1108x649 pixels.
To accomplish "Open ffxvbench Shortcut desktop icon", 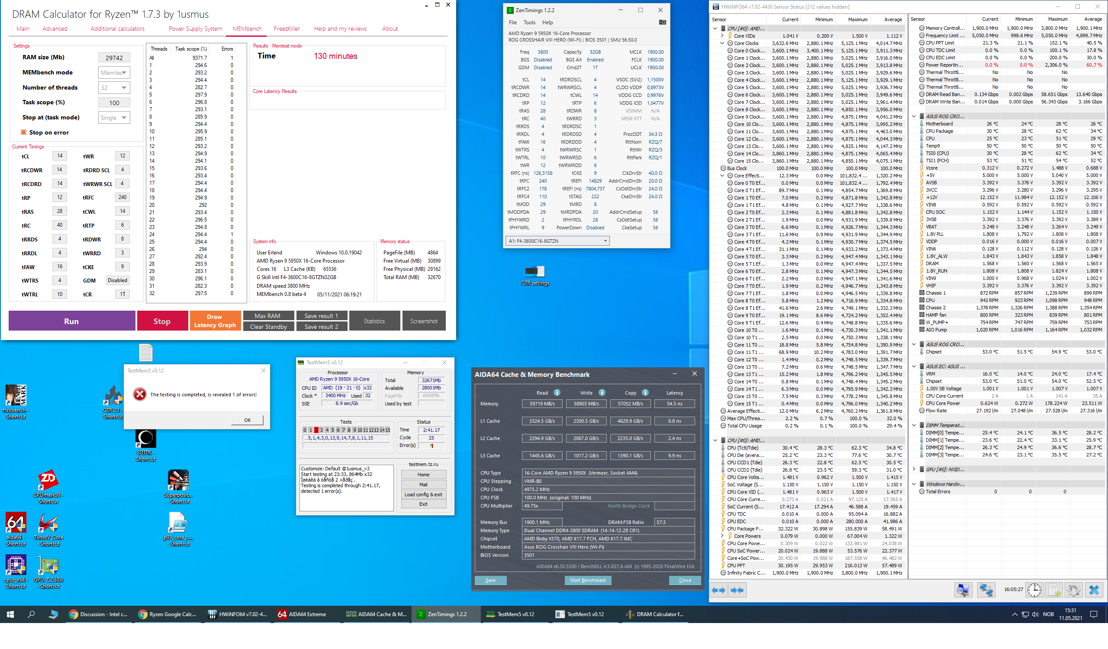I will click(16, 402).
